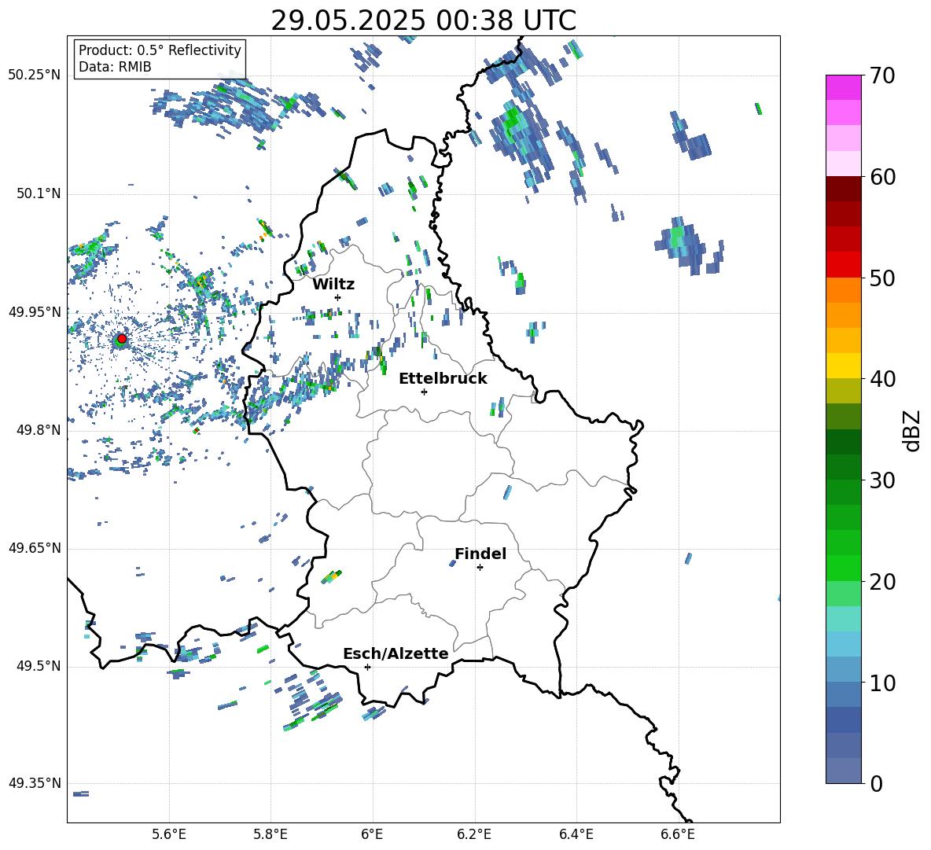Viewport: 931px width, 850px height.
Task: Click the yellow 40 dBZ colorbar band
Action: [x=843, y=366]
